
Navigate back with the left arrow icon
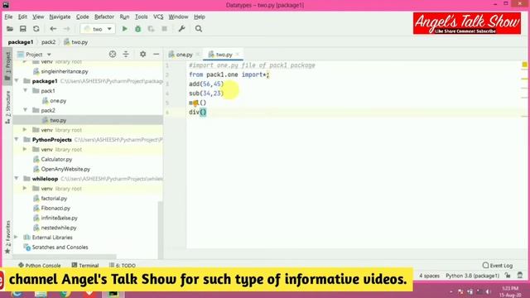(x=53, y=29)
